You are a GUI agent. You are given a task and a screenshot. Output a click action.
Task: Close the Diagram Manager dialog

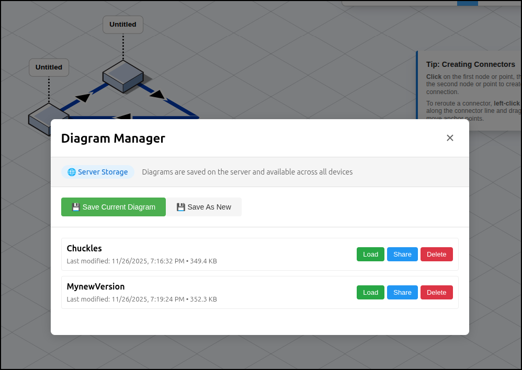point(450,138)
